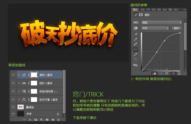Screen dimensions: 191x124
Task: Open the RGB channel dropdown
Action: pos(155,28)
